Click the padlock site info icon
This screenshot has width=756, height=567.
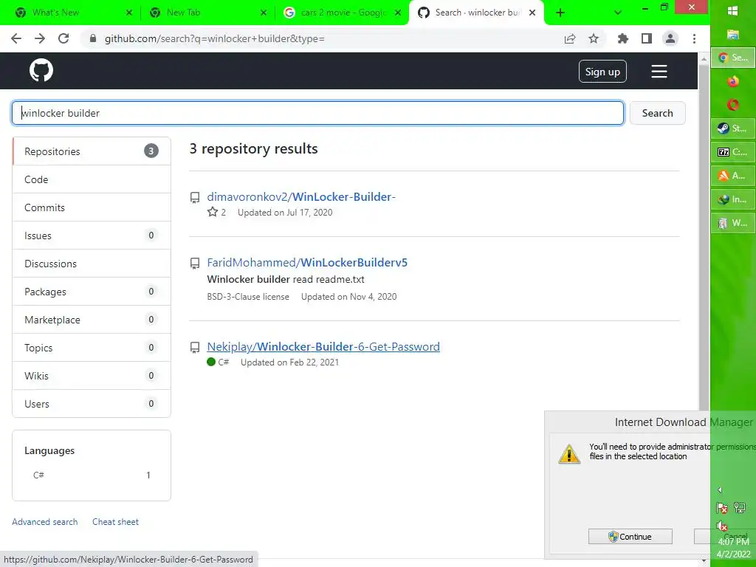(93, 38)
